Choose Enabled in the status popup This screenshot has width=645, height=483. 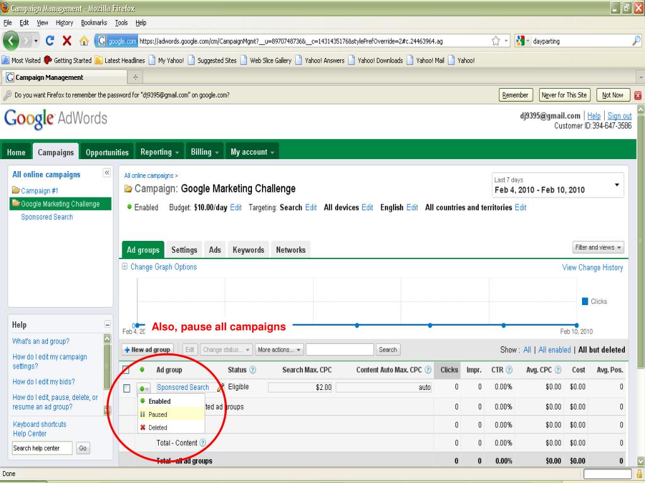pyautogui.click(x=171, y=401)
